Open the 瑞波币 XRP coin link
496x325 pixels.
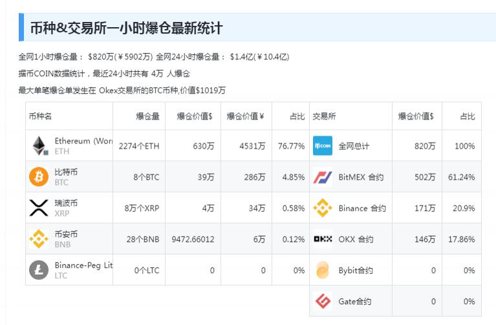point(66,203)
